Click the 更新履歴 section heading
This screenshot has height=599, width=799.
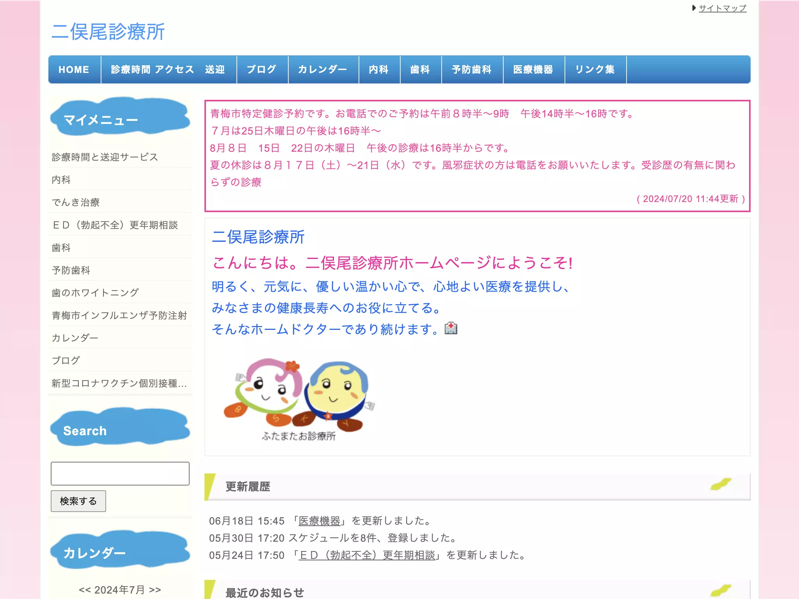(x=248, y=487)
